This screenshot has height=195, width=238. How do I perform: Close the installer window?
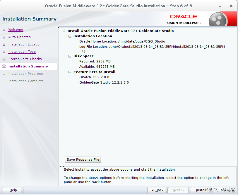[231, 6]
